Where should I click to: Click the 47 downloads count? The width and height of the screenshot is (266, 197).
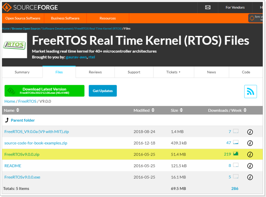point(229,143)
